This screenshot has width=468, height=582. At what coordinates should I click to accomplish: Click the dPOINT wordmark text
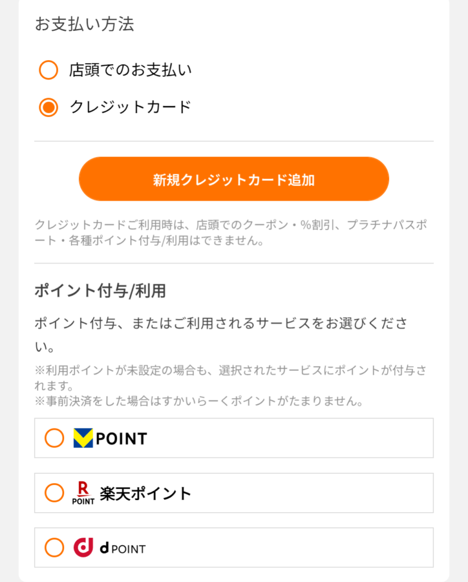tap(123, 548)
